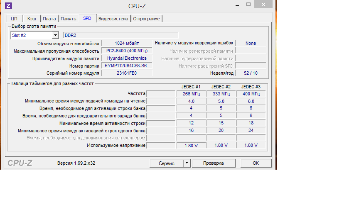Select the 333 МГц frequency cell
The width and height of the screenshot is (359, 224).
(221, 94)
